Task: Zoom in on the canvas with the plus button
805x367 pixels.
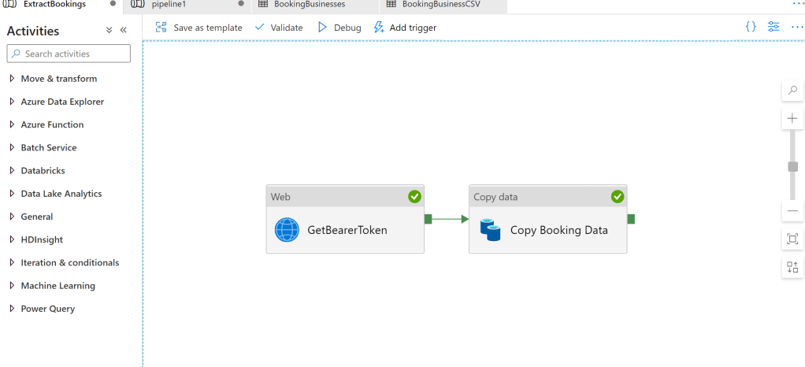Action: point(792,119)
